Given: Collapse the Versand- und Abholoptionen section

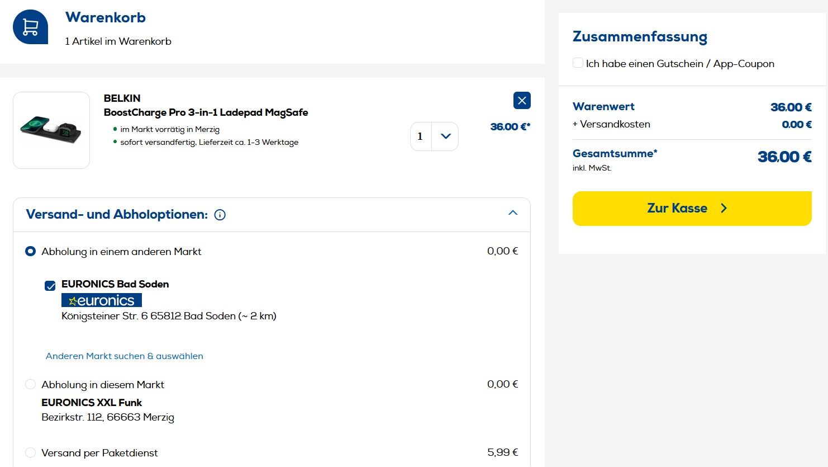Looking at the screenshot, I should point(513,213).
